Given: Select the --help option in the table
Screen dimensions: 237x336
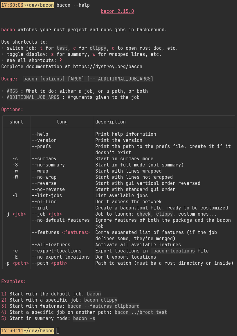Looking at the screenshot, I should click(x=40, y=134).
